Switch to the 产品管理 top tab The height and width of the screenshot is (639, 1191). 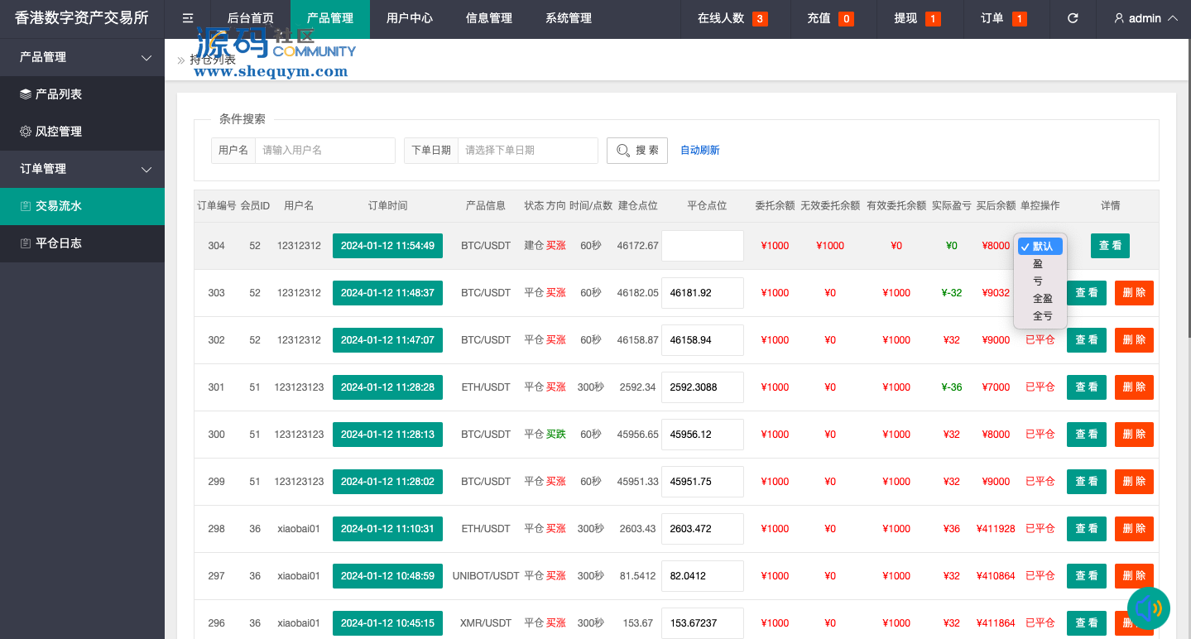(330, 18)
